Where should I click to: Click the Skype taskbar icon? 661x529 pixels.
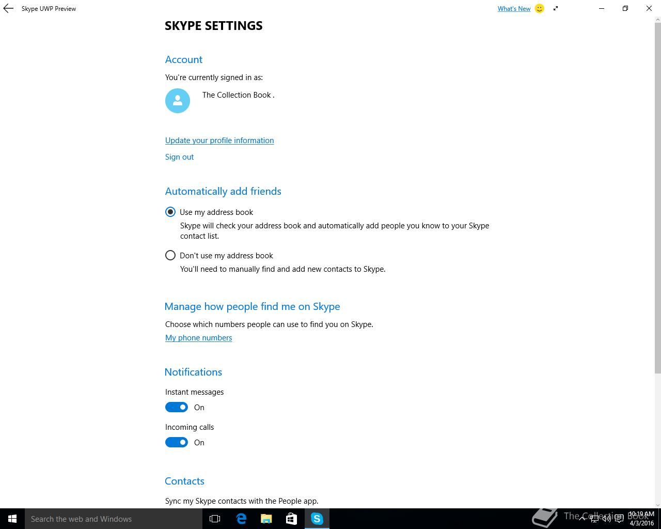[317, 519]
